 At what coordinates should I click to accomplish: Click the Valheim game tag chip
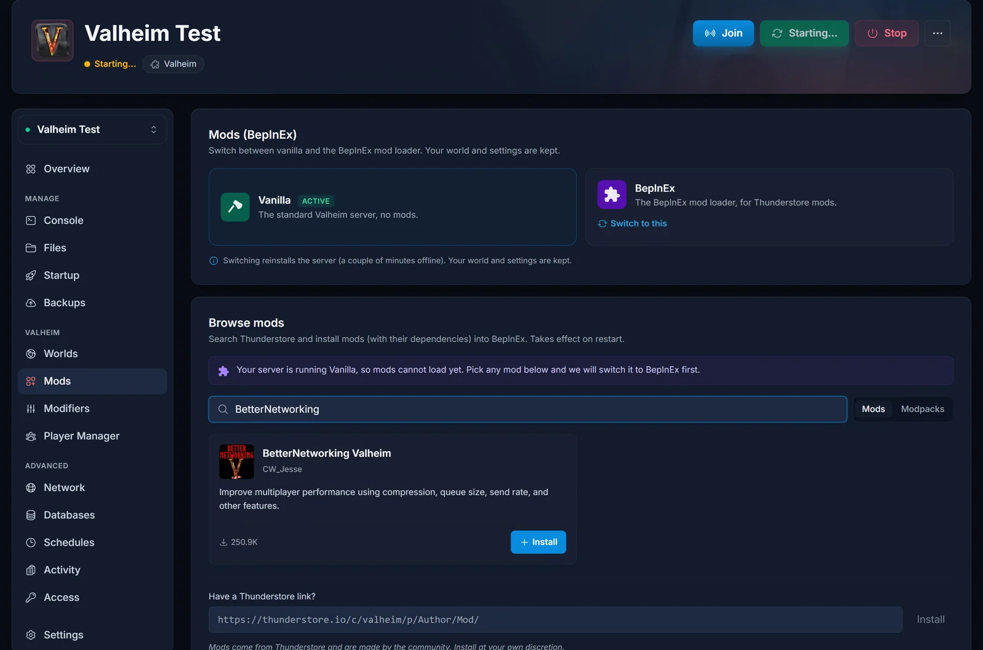[x=173, y=64]
